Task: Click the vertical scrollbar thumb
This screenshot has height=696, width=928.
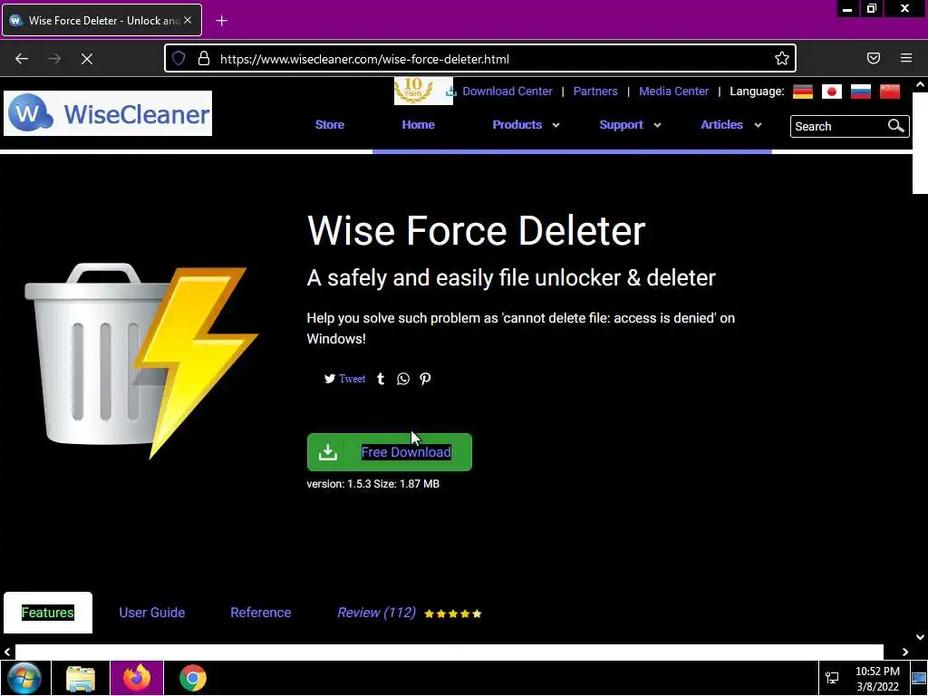Action: pyautogui.click(x=920, y=142)
